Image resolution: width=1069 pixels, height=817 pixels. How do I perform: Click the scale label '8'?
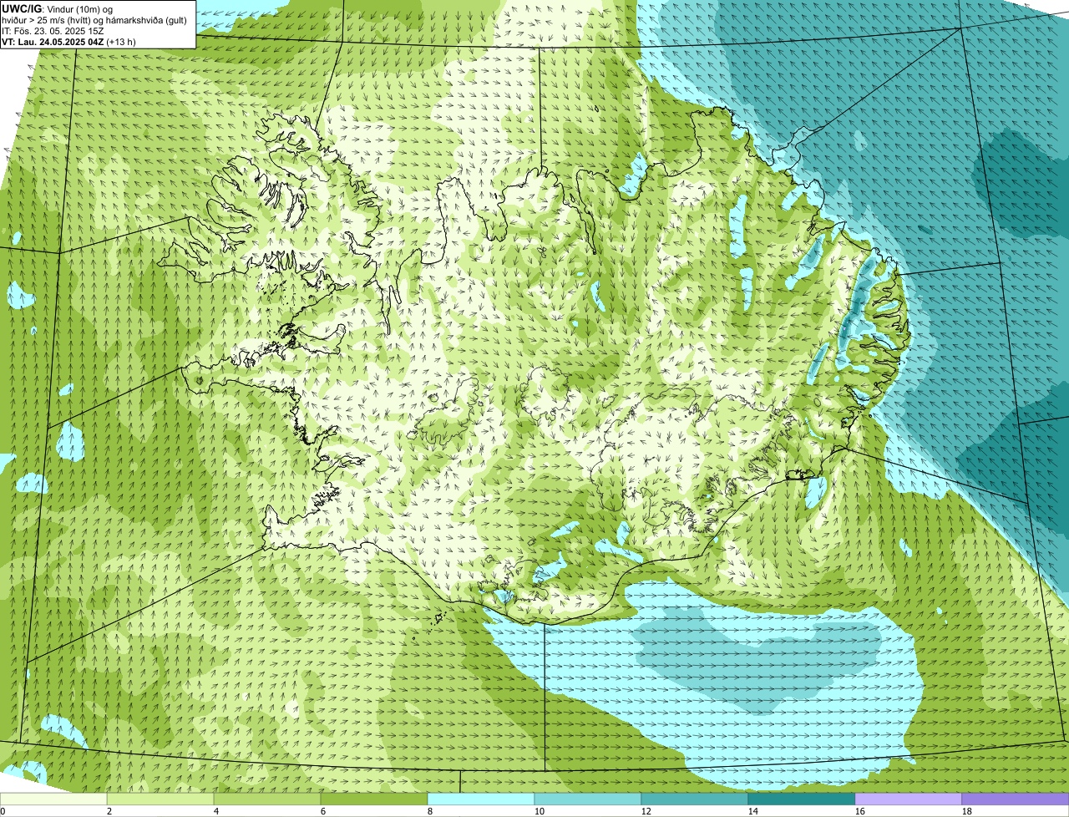(430, 811)
